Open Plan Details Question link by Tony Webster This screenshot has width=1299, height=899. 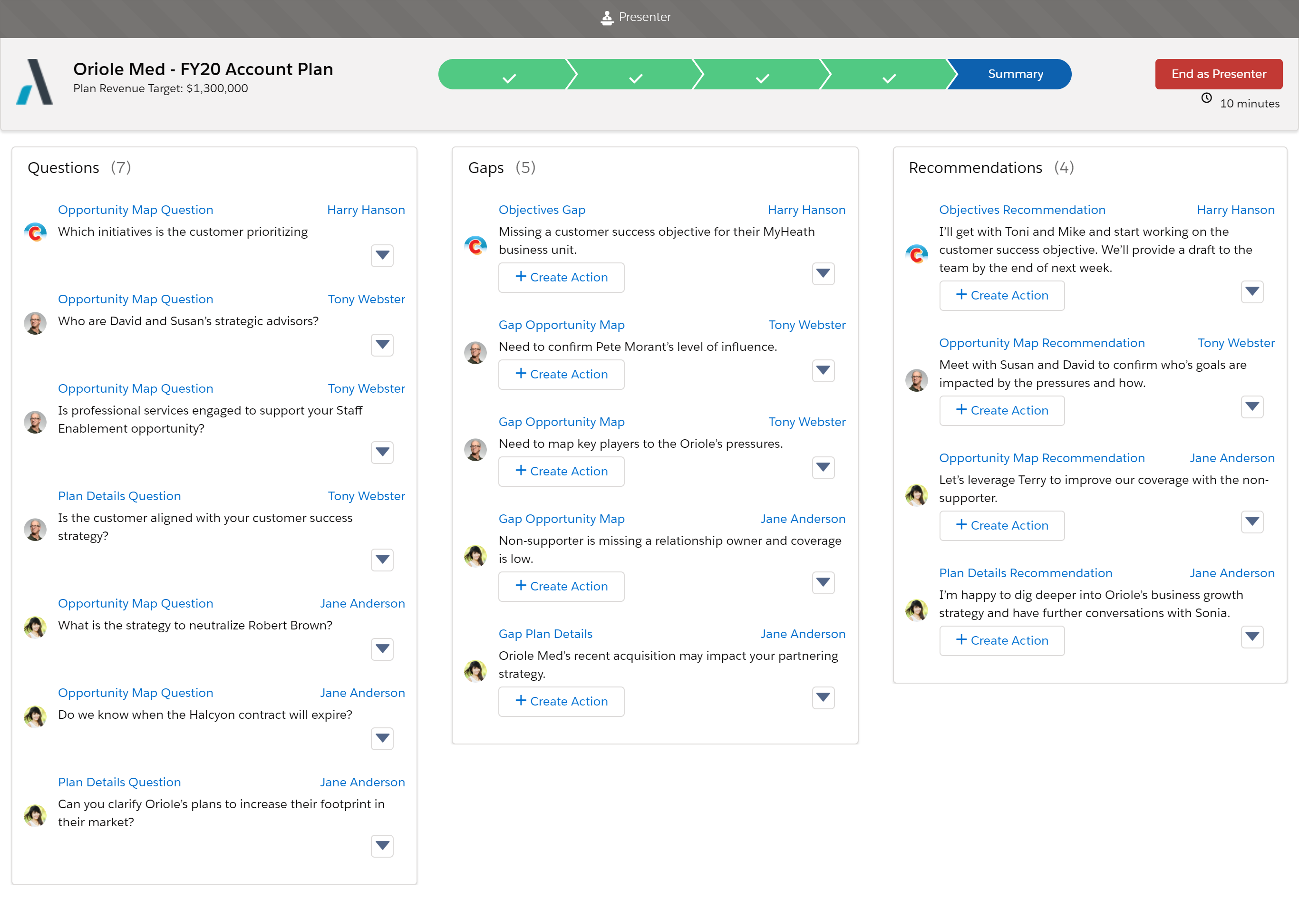[x=119, y=496]
